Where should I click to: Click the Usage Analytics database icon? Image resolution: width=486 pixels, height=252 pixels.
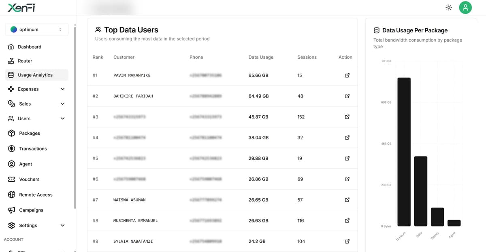tap(11, 75)
